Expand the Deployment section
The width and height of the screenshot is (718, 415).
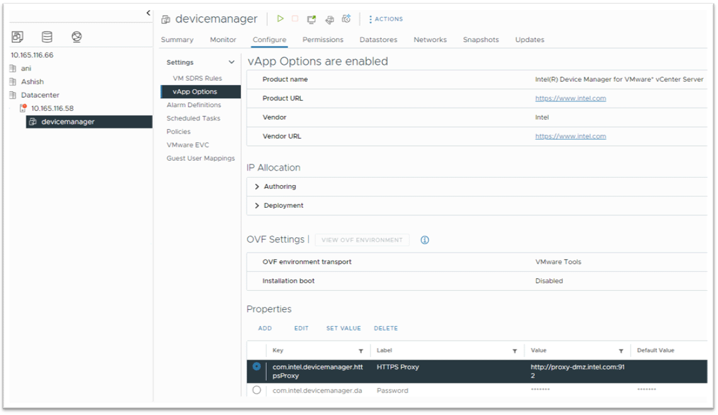tap(257, 206)
